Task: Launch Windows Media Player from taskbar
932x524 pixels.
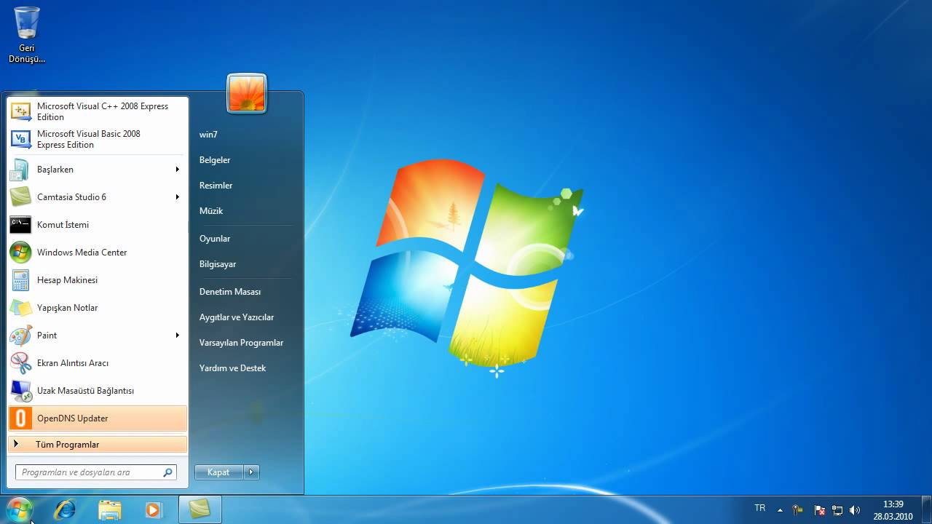Action: pyautogui.click(x=153, y=509)
